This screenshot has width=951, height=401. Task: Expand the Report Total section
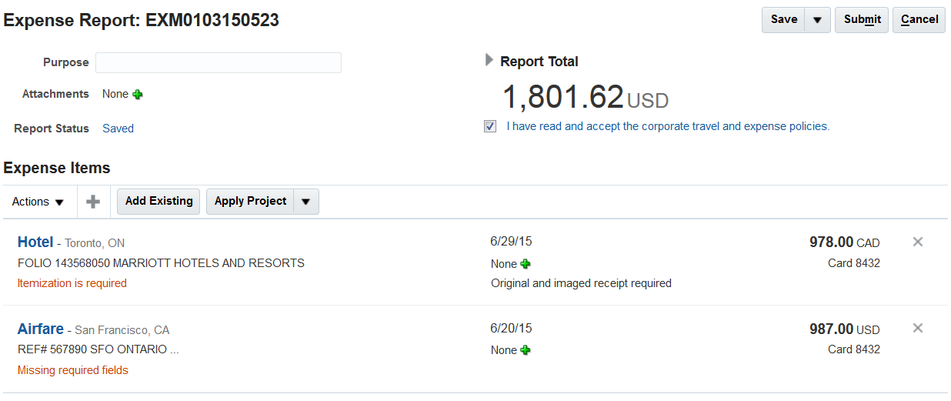489,60
